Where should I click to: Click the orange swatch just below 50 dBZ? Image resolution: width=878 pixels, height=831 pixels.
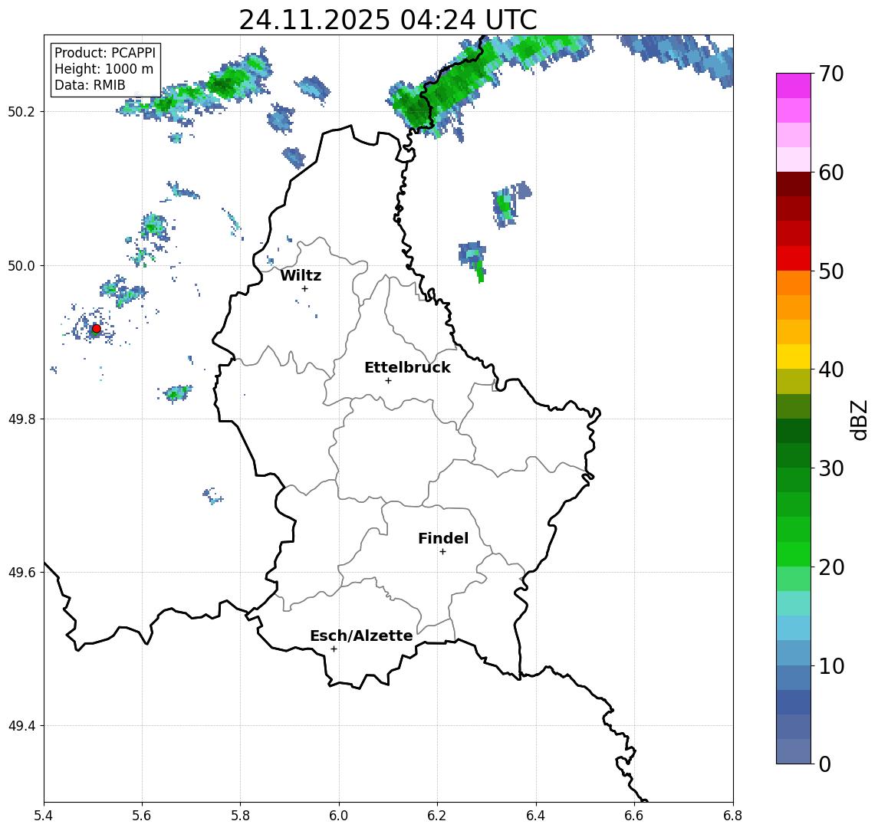coord(794,283)
